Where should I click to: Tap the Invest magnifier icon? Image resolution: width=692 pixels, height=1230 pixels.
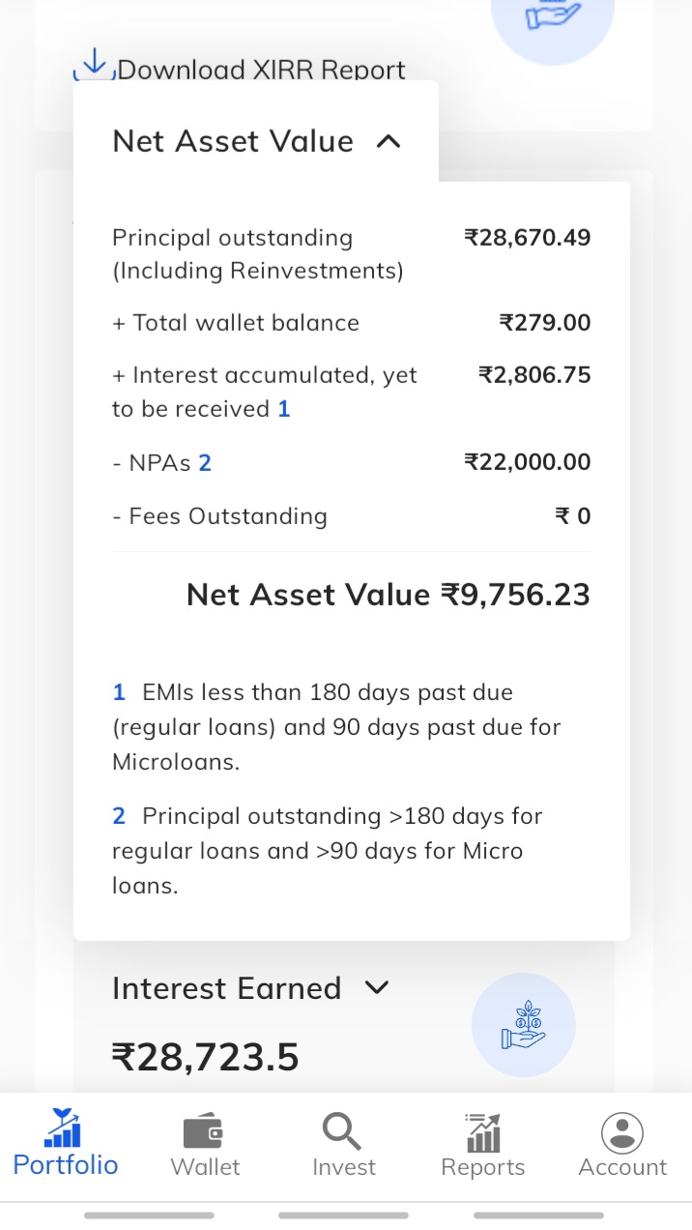[x=343, y=1131]
